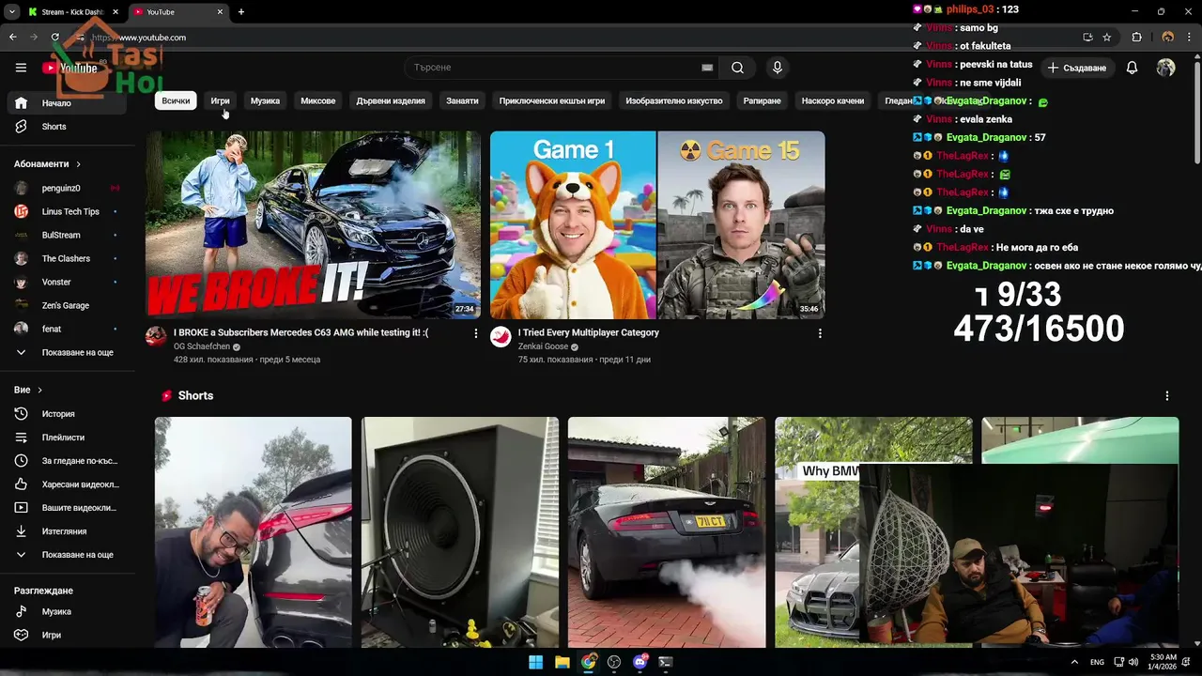Open penguinz0 subscription channel
This screenshot has height=676, width=1202.
[x=66, y=188]
